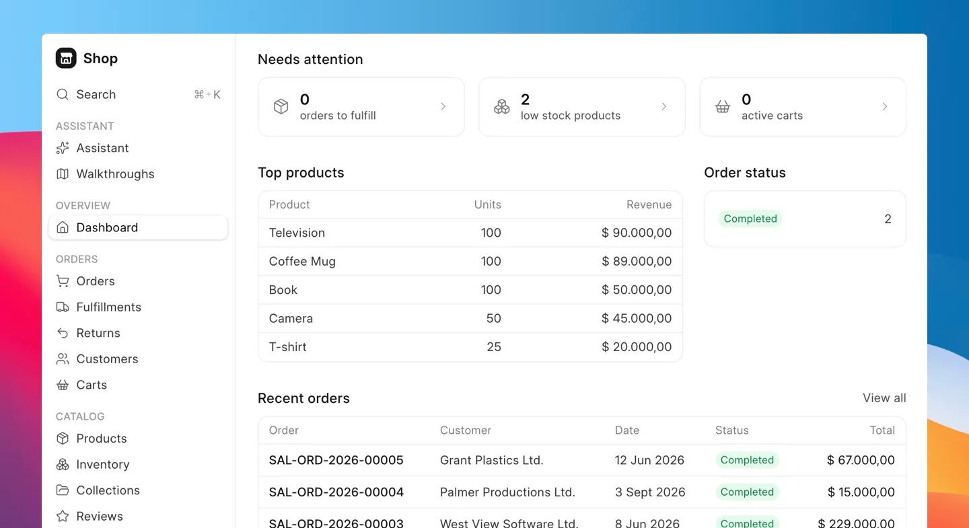Open Fulfillments section

tap(139, 307)
